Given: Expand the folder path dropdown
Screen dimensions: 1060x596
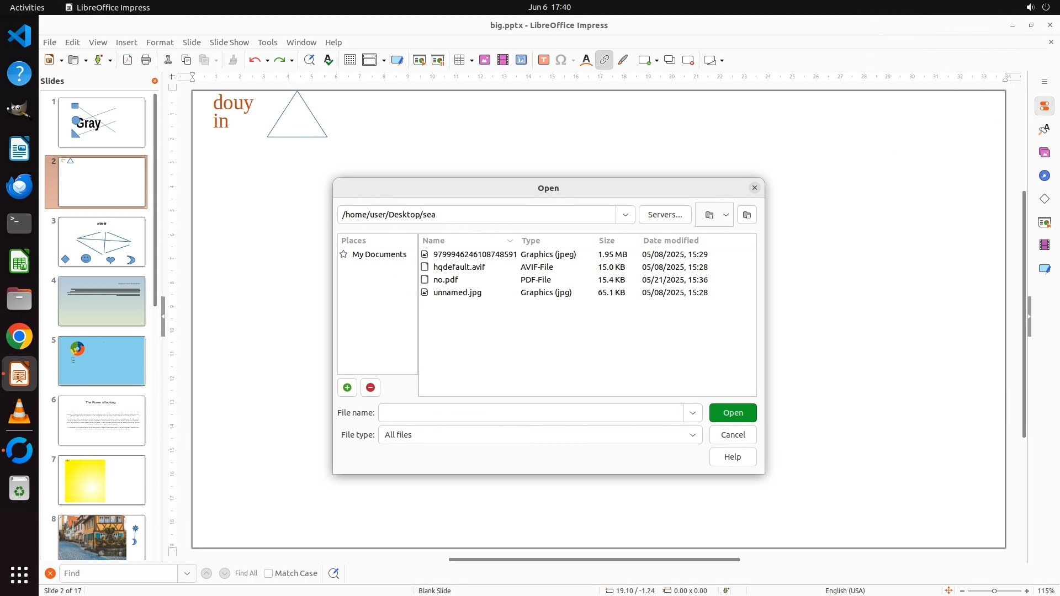Looking at the screenshot, I should (x=625, y=215).
